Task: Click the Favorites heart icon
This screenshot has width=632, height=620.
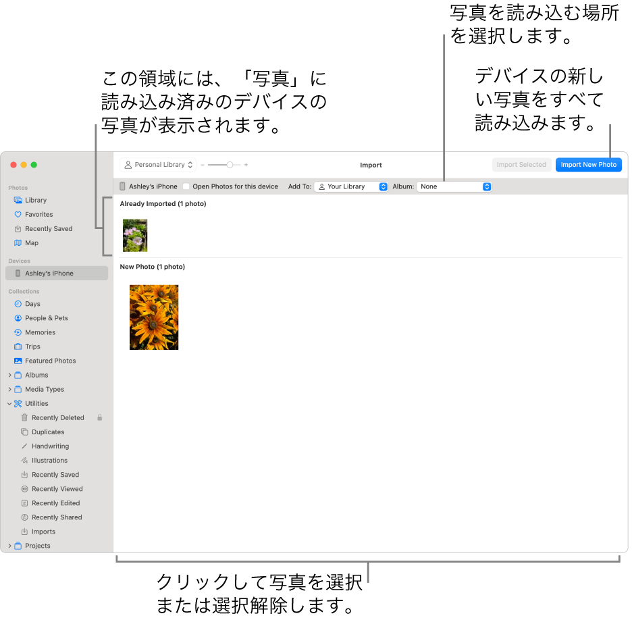Action: (x=18, y=215)
